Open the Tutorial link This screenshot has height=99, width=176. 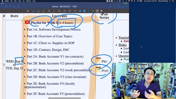pyautogui.click(x=123, y=38)
